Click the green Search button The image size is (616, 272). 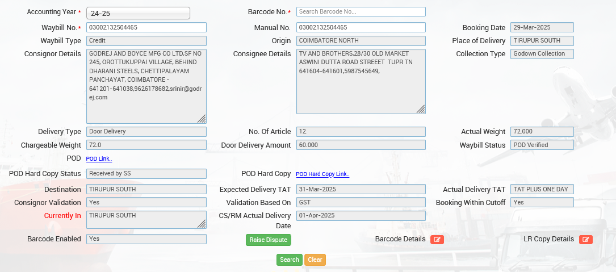(290, 260)
